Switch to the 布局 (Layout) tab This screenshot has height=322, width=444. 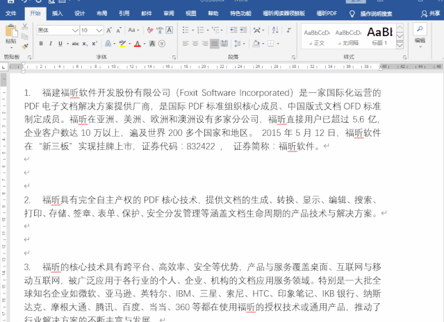(x=101, y=14)
